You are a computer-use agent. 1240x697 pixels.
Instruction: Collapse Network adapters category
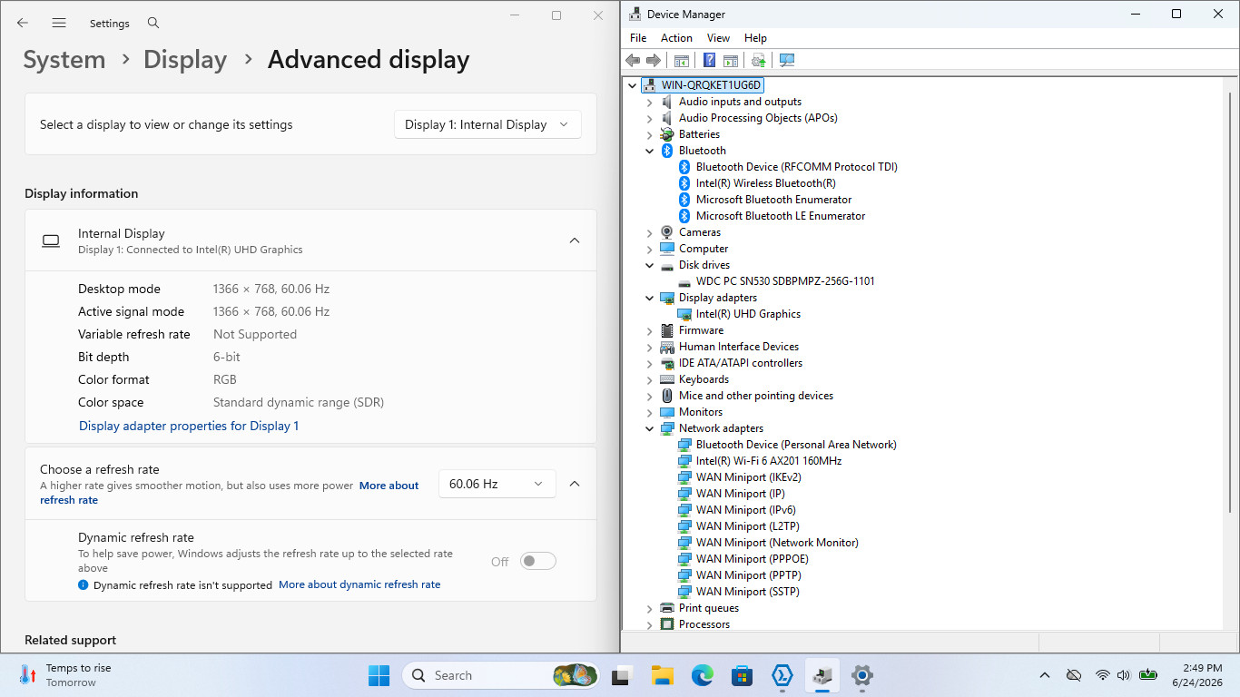[649, 428]
